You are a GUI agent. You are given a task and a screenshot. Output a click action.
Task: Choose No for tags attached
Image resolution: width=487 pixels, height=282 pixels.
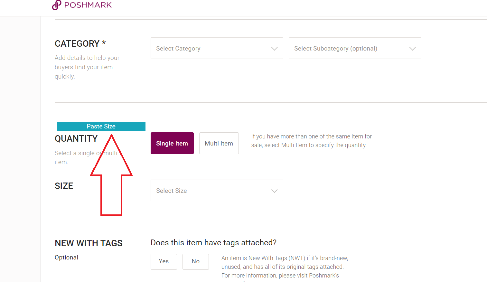point(196,261)
